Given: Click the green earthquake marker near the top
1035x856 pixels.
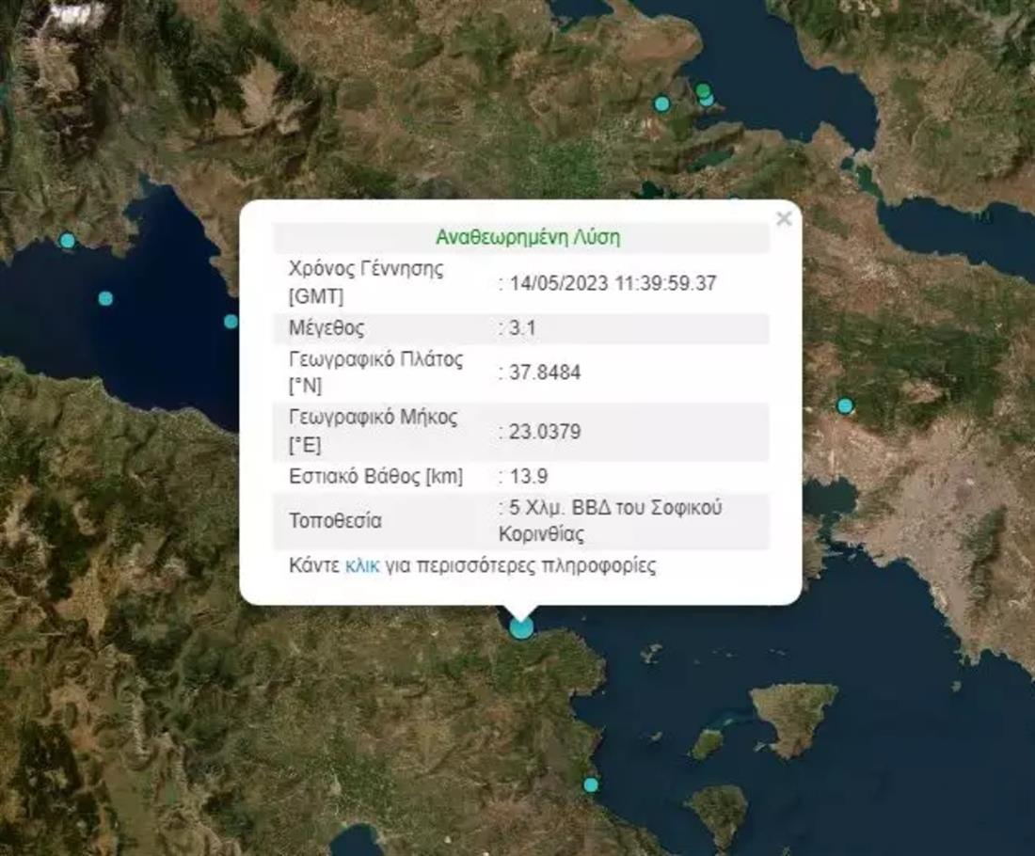Looking at the screenshot, I should tap(703, 90).
